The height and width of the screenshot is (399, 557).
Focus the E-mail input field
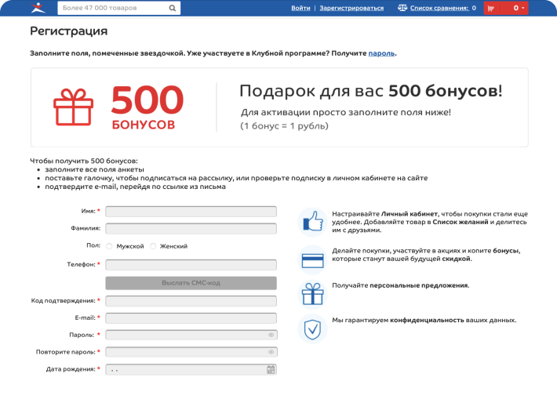click(191, 318)
